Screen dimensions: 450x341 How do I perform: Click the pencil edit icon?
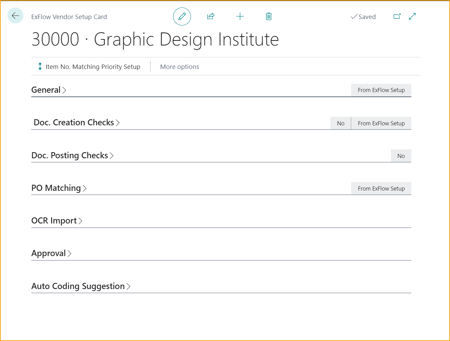(182, 16)
